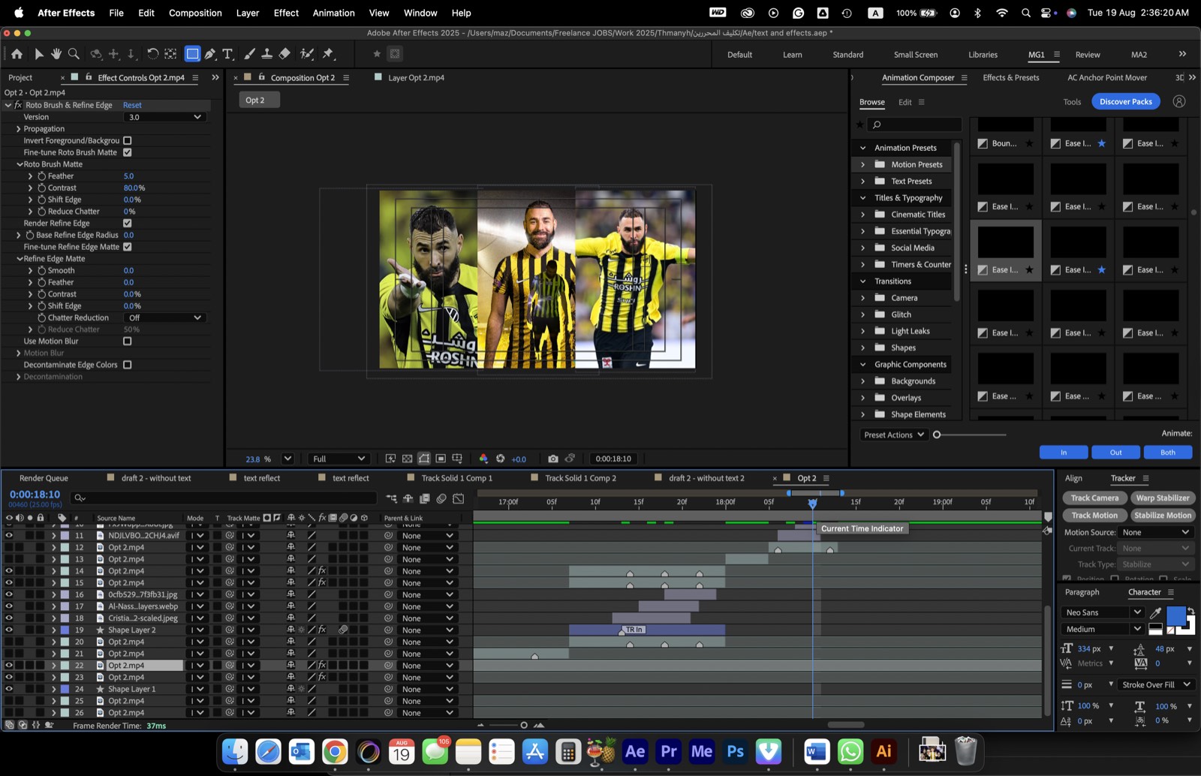Enable Decontaminate Edge Colors checkbox
The image size is (1201, 776).
point(128,365)
